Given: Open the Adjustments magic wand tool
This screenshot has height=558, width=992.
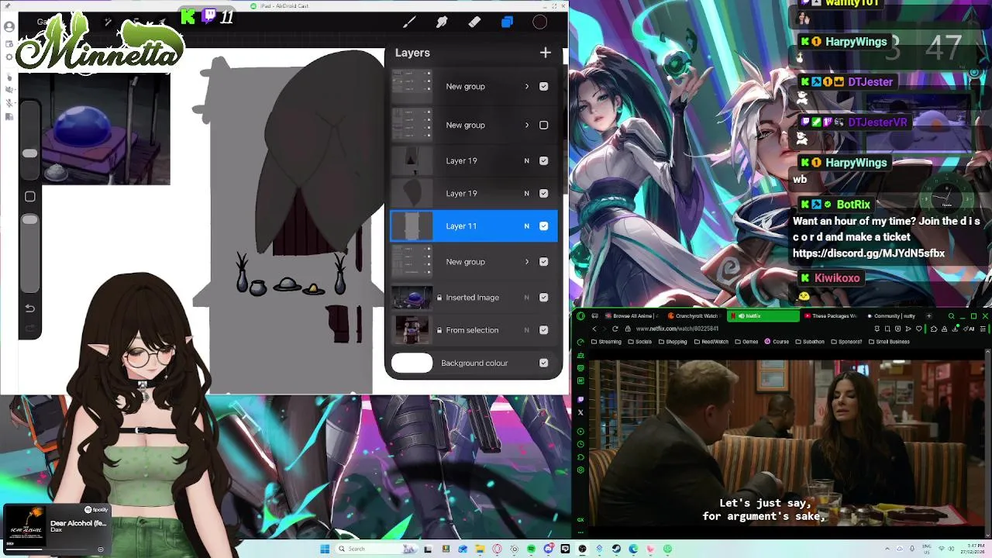Looking at the screenshot, I should click(108, 22).
